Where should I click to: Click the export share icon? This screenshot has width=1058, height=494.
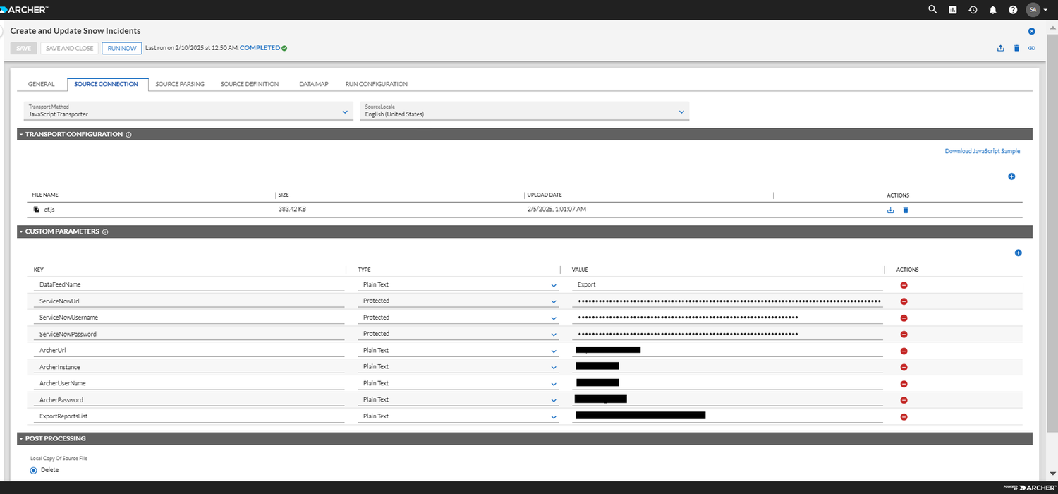pyautogui.click(x=1000, y=48)
